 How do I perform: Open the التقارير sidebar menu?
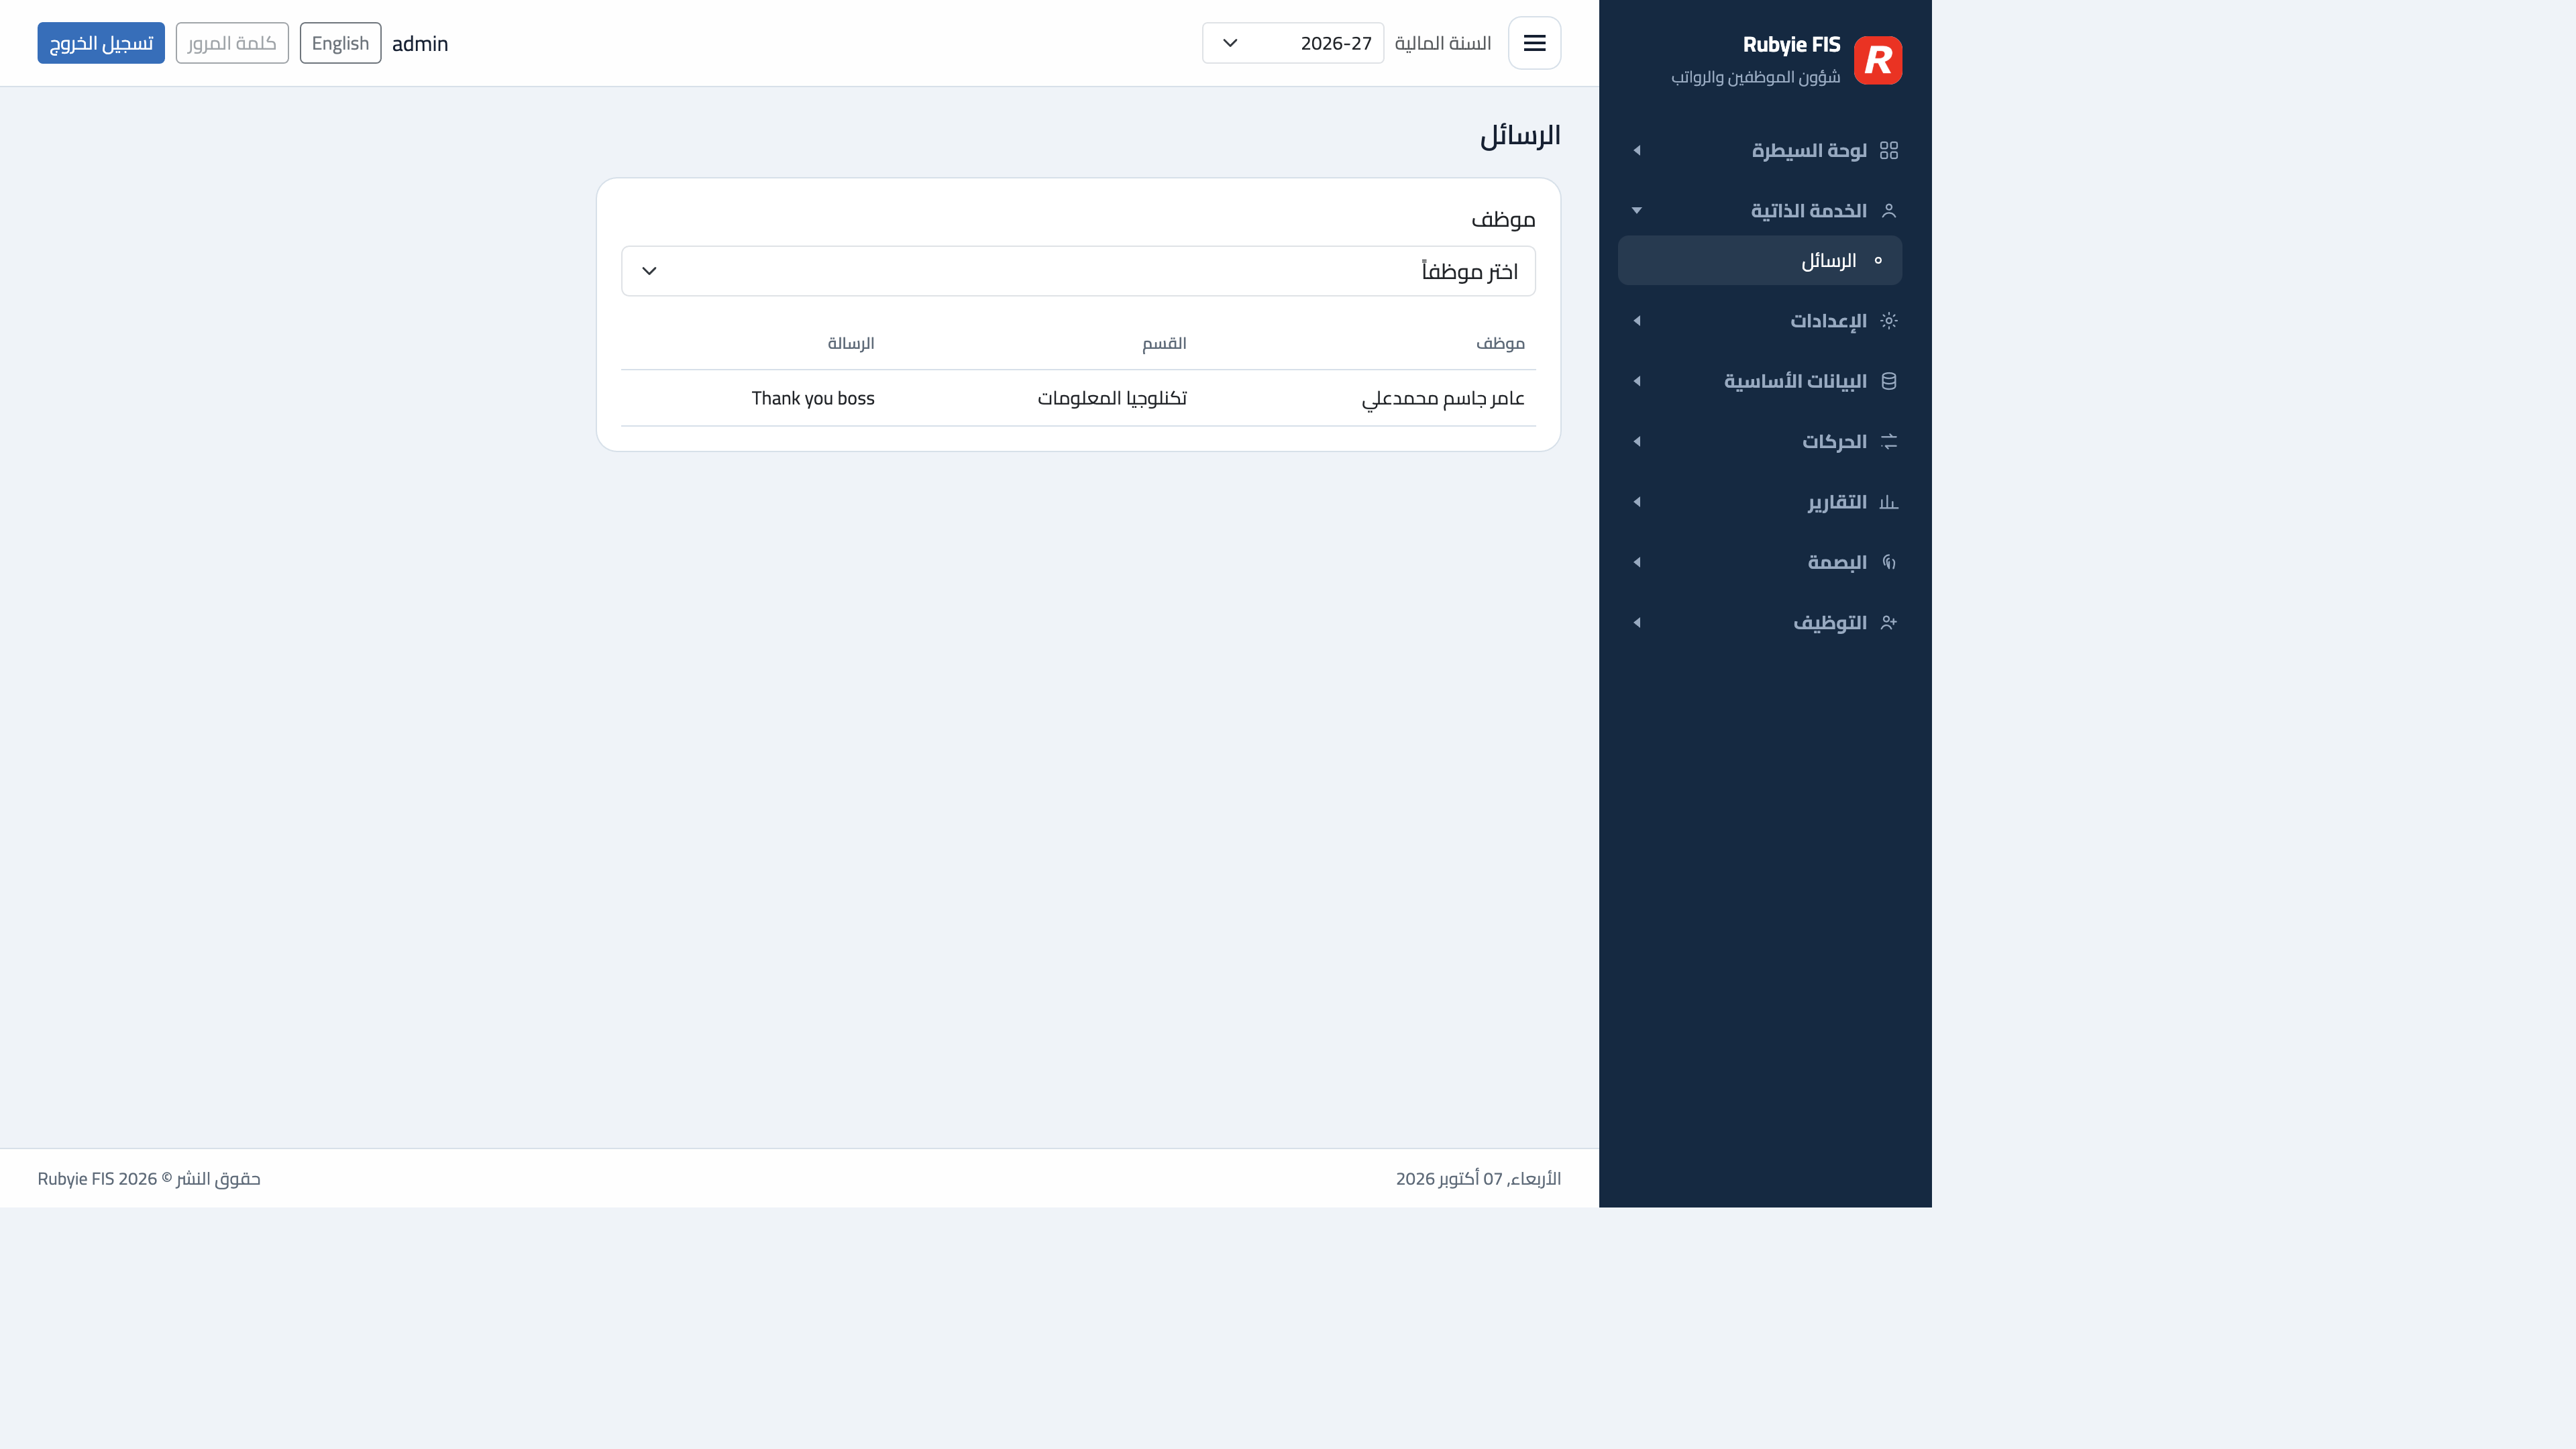(1760, 502)
